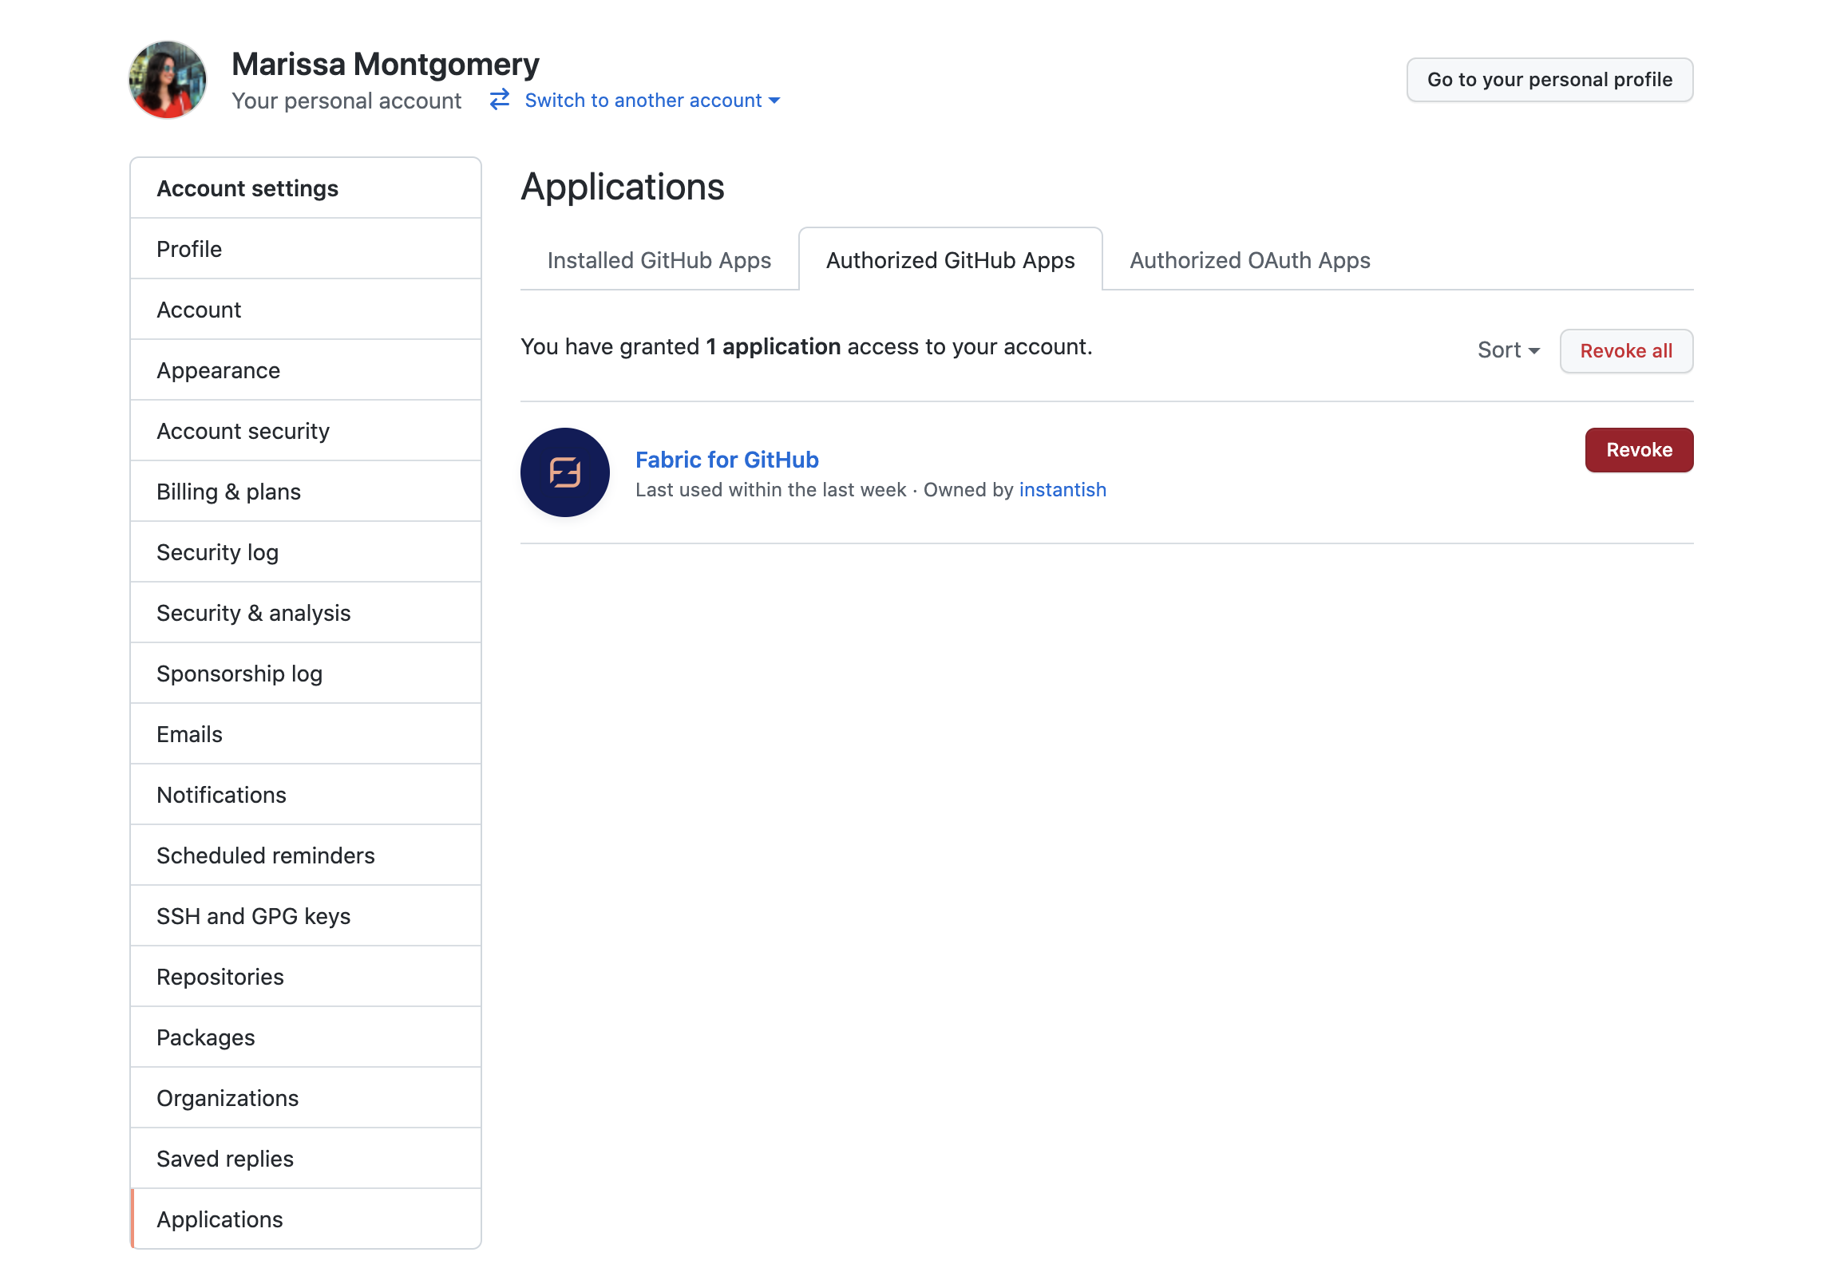Open the Sort dropdown

pyautogui.click(x=1508, y=350)
